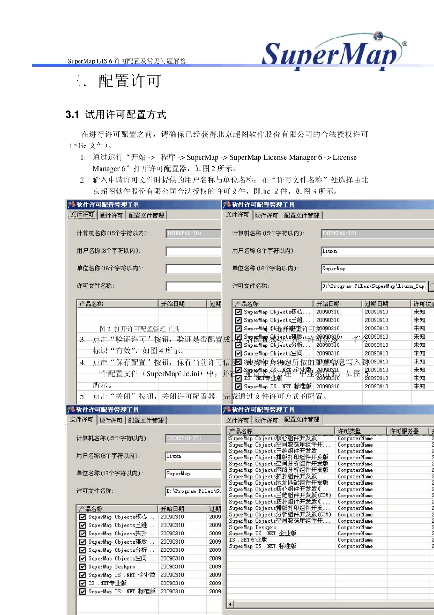
Task: Click 开始日期 column header in the blank-form window
Action: (183, 304)
